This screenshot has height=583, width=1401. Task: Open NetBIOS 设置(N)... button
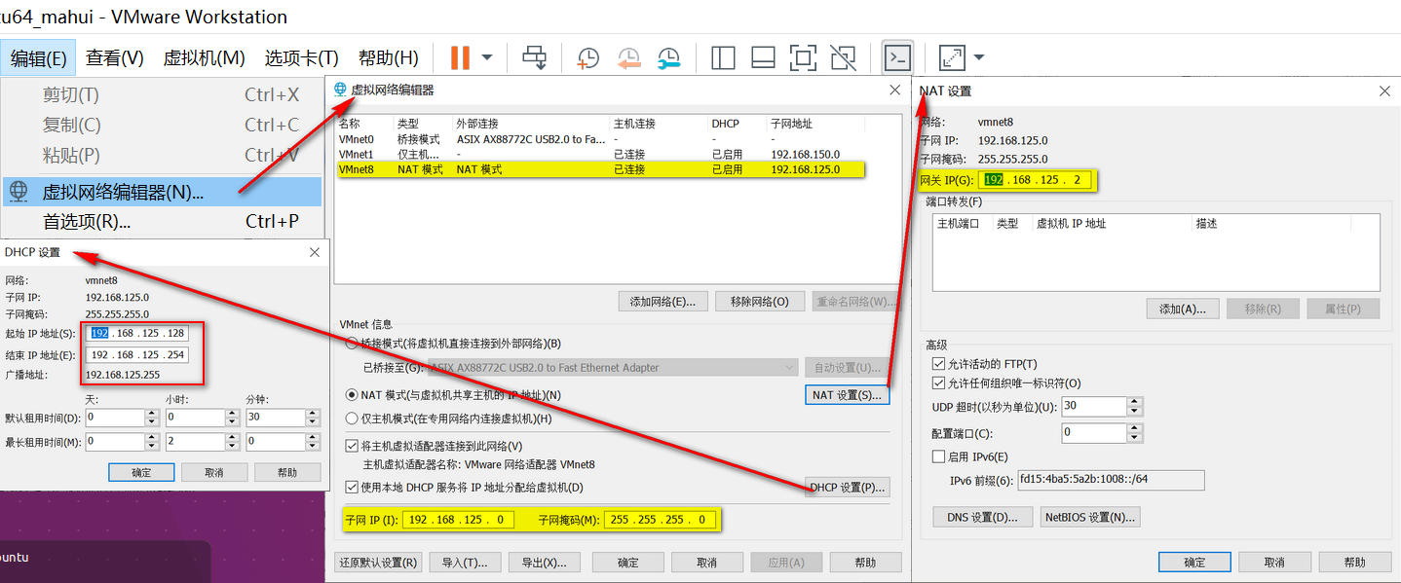1090,517
